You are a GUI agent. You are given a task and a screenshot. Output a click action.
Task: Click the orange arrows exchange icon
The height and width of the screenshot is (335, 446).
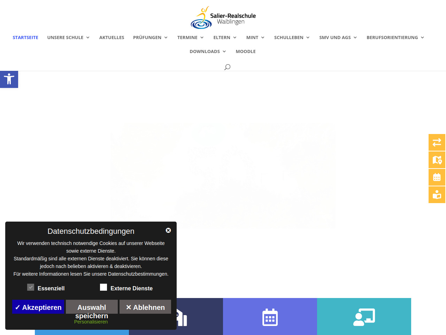coord(437,142)
